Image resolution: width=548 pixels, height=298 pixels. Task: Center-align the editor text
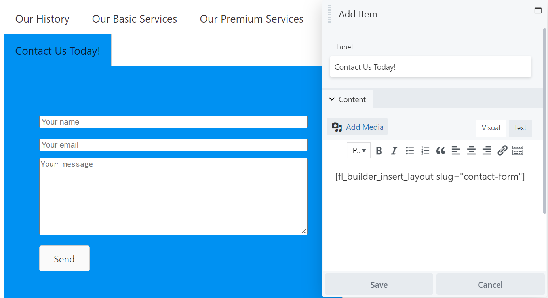pyautogui.click(x=471, y=150)
